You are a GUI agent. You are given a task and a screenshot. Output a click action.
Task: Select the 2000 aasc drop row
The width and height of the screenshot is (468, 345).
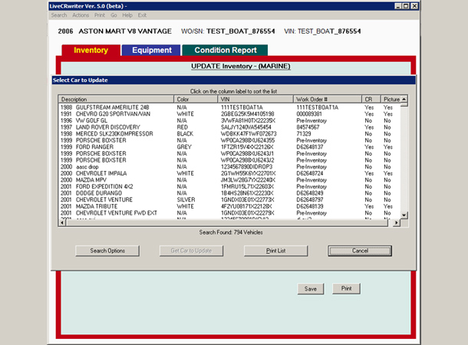pos(229,166)
